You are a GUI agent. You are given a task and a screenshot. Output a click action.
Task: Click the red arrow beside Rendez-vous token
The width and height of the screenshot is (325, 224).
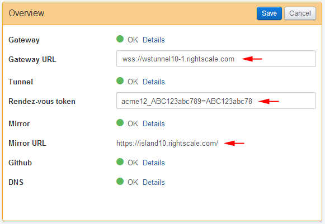point(269,101)
